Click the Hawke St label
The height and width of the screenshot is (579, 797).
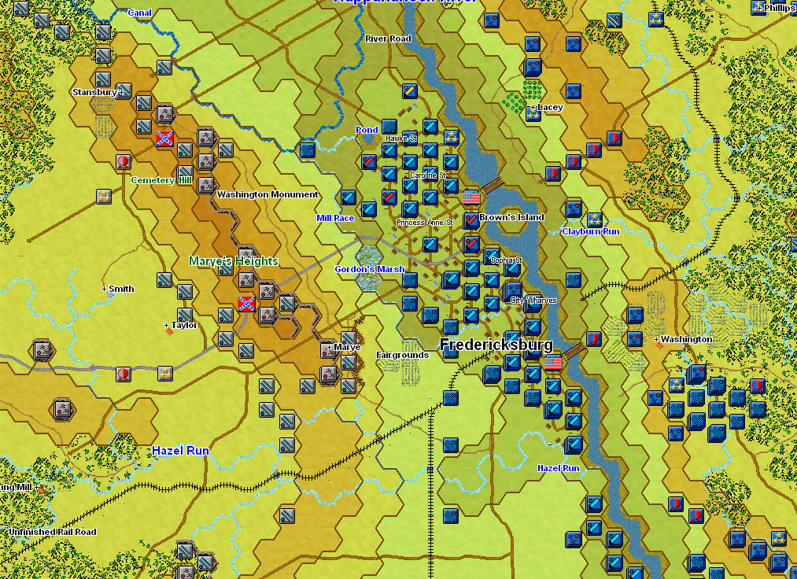click(401, 138)
